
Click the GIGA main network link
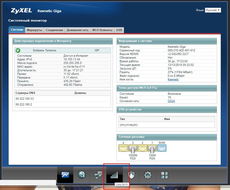coord(171,101)
